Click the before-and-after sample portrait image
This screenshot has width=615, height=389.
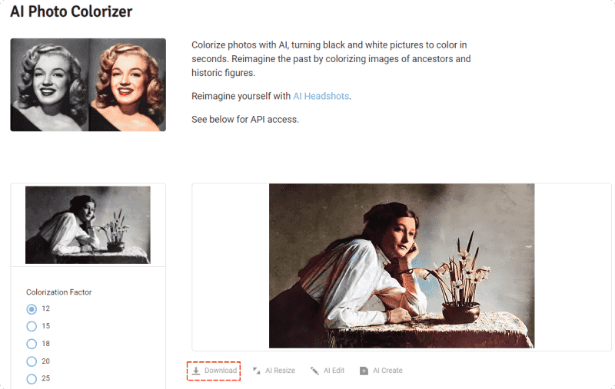click(88, 84)
